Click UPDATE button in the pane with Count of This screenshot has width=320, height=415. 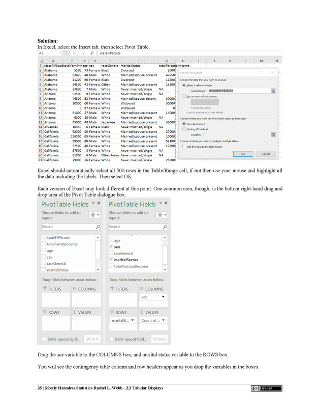[x=159, y=339]
